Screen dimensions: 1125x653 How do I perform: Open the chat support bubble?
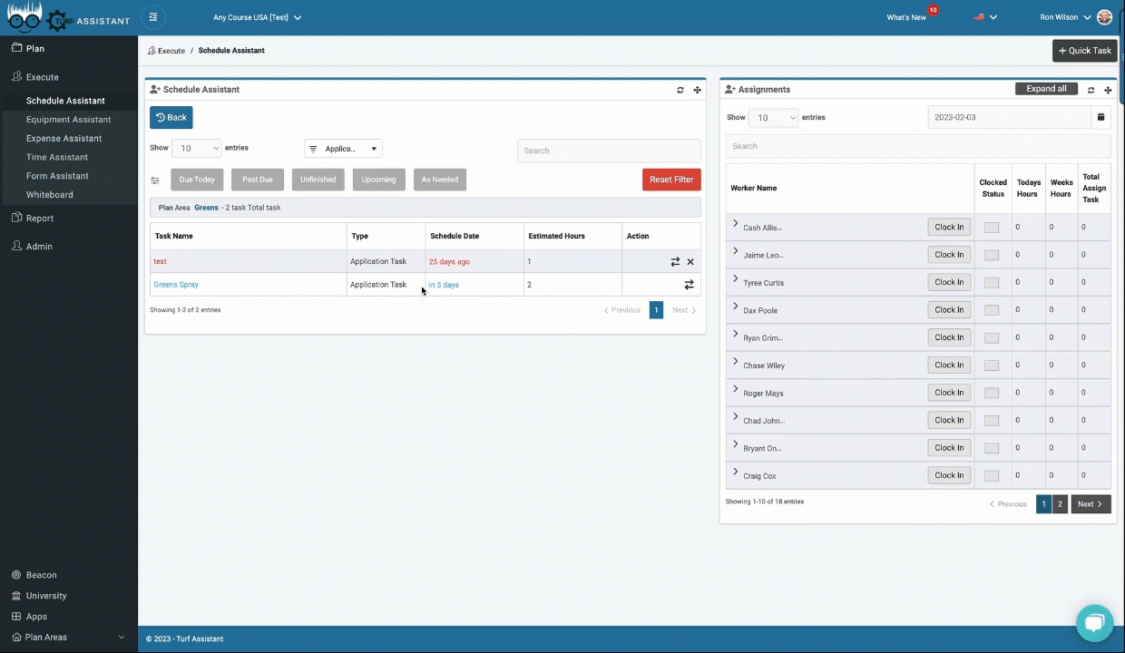coord(1094,622)
